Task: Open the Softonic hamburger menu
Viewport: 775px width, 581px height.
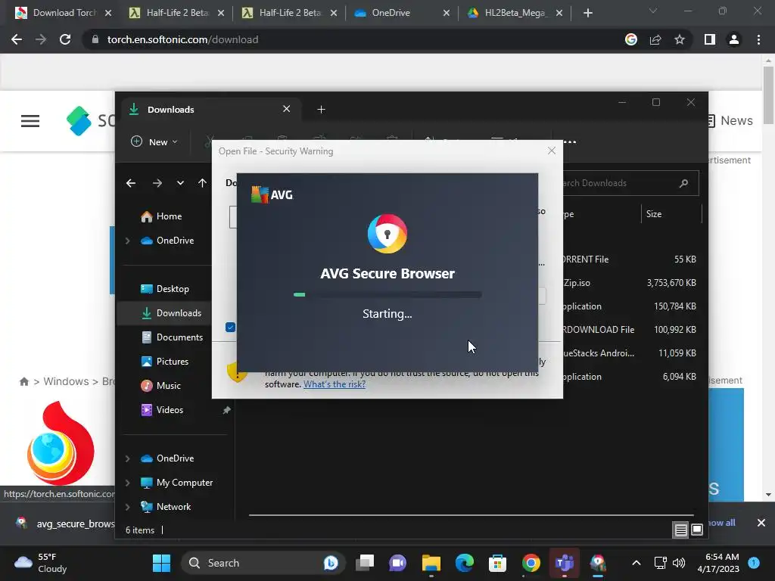Action: tap(30, 121)
